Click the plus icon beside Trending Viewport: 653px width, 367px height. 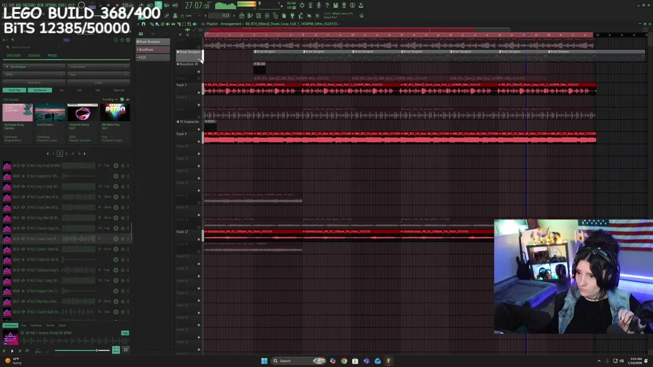coord(128,99)
